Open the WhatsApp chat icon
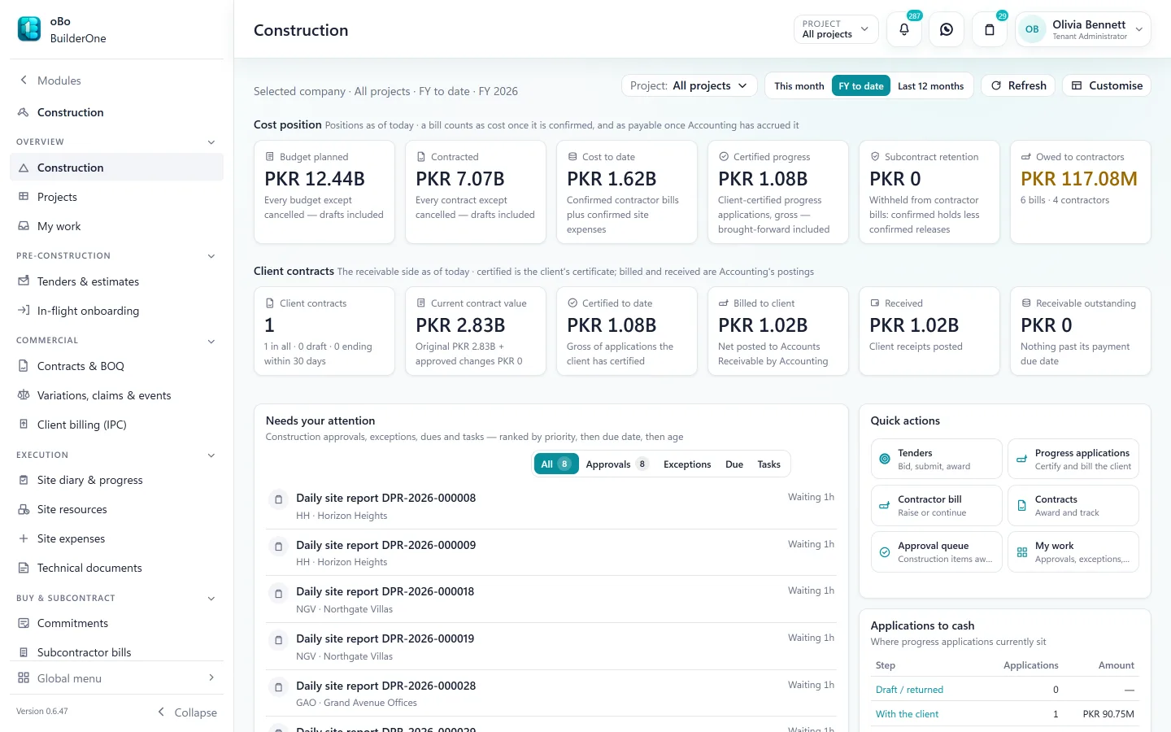Viewport: 1171px width, 732px height. click(947, 29)
